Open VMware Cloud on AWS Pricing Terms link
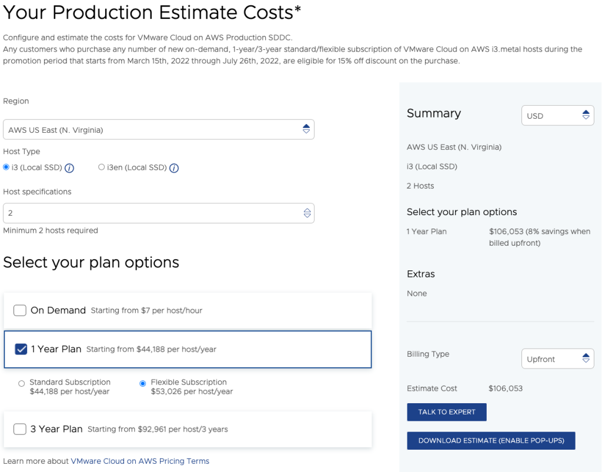The image size is (602, 472). pos(140,461)
